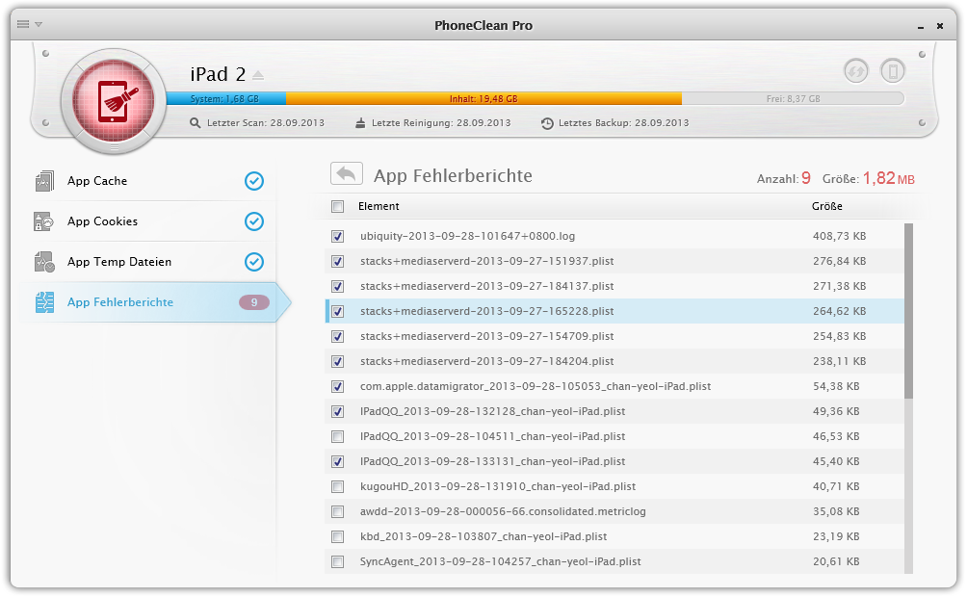Open the App Cache category
The width and height of the screenshot is (967, 597).
148,181
